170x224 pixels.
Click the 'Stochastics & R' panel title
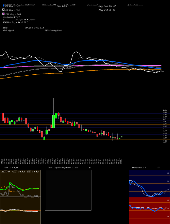pyautogui.click(x=139, y=168)
